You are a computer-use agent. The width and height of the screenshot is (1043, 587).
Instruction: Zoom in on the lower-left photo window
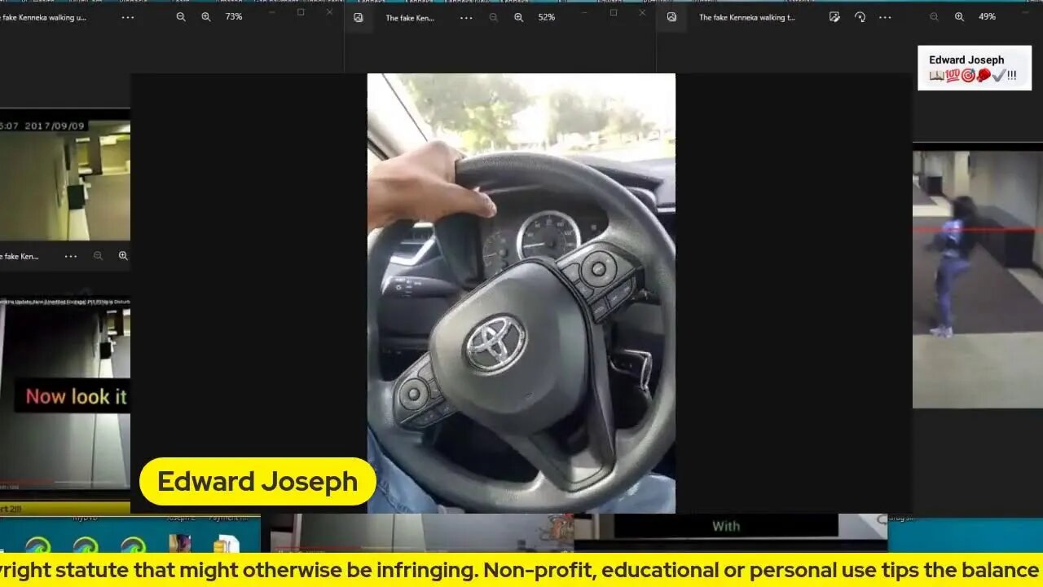pyautogui.click(x=123, y=256)
